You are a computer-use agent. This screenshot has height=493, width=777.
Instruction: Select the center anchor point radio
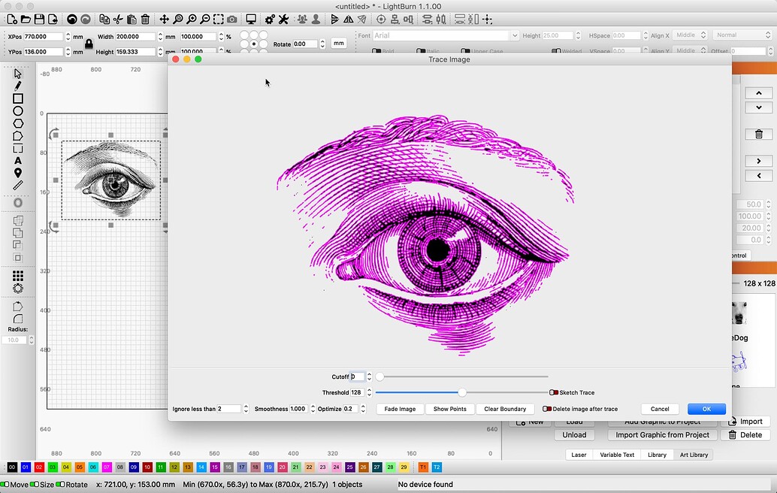tap(254, 44)
